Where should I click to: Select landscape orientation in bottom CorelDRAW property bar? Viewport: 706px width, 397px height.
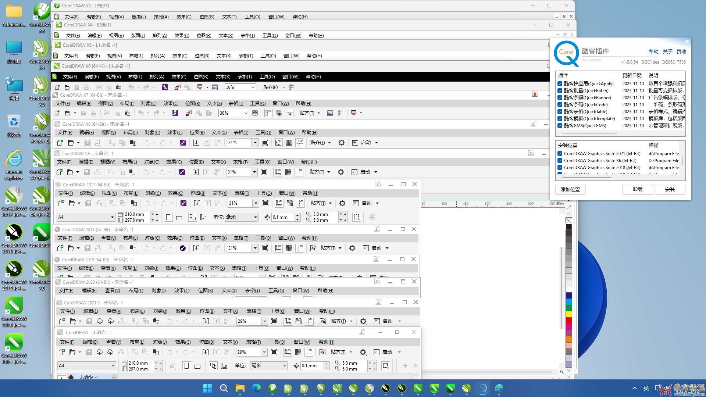(197, 366)
